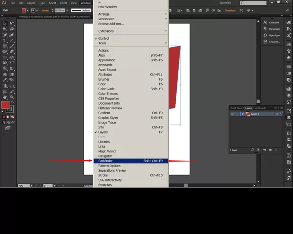Toggle visibility eye of Layer 1
This screenshot has height=234, width=293.
pos(232,114)
